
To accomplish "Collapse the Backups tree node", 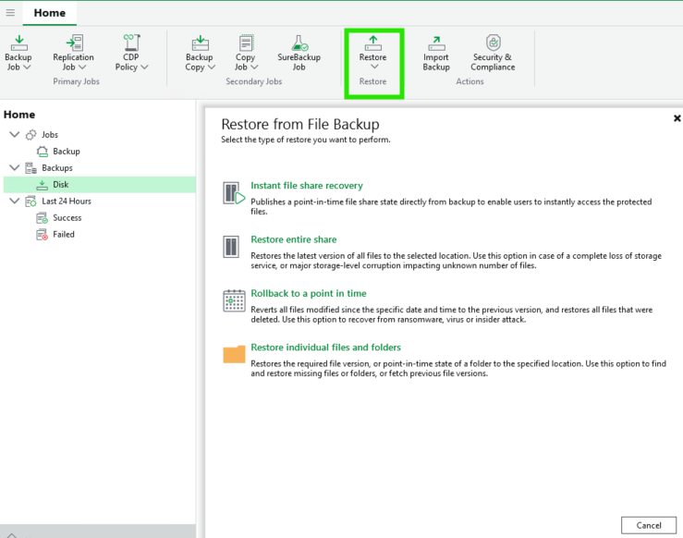I will point(14,168).
